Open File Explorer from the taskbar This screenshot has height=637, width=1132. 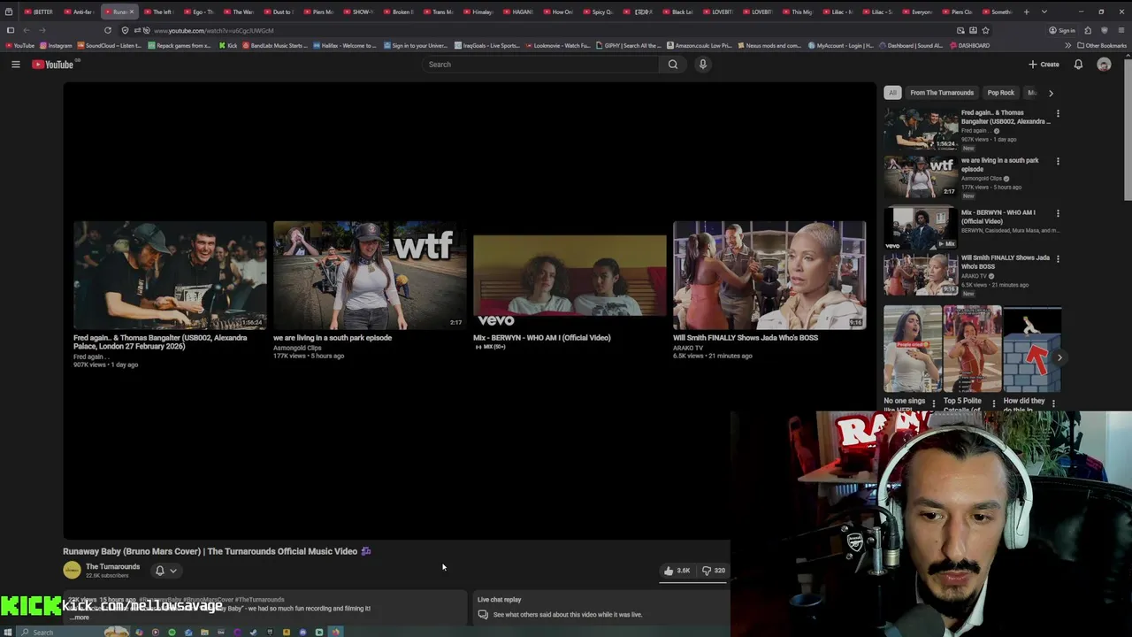[x=204, y=632]
